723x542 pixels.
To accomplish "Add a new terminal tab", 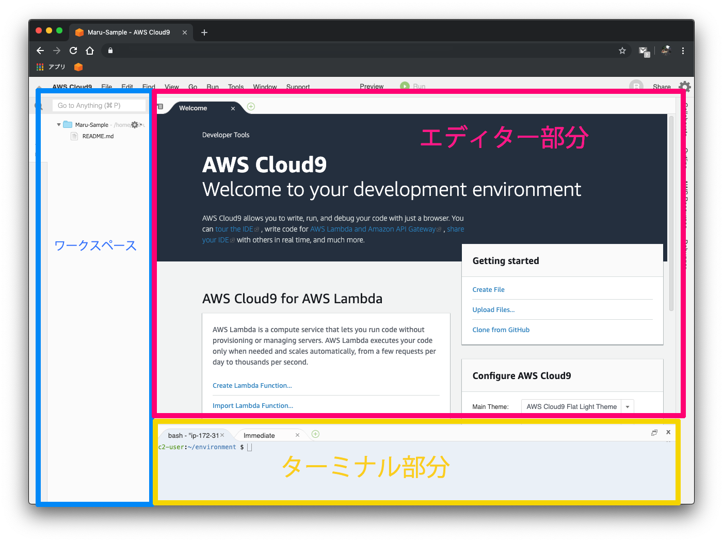I will (x=316, y=434).
